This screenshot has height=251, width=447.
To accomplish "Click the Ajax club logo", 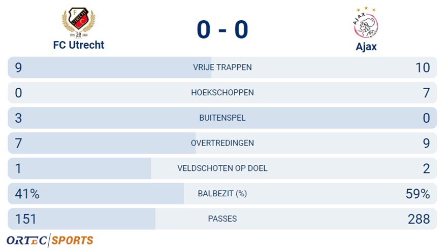I will 366,23.
